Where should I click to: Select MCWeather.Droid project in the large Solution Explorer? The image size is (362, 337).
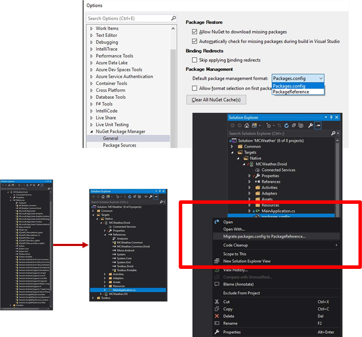coord(271,164)
